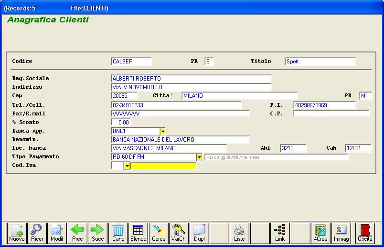Click the % Sconto field 0.00

click(x=121, y=122)
